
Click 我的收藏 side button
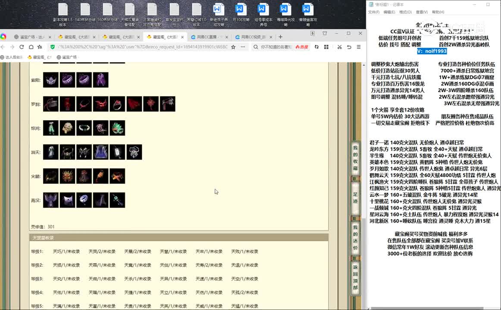(x=355, y=158)
